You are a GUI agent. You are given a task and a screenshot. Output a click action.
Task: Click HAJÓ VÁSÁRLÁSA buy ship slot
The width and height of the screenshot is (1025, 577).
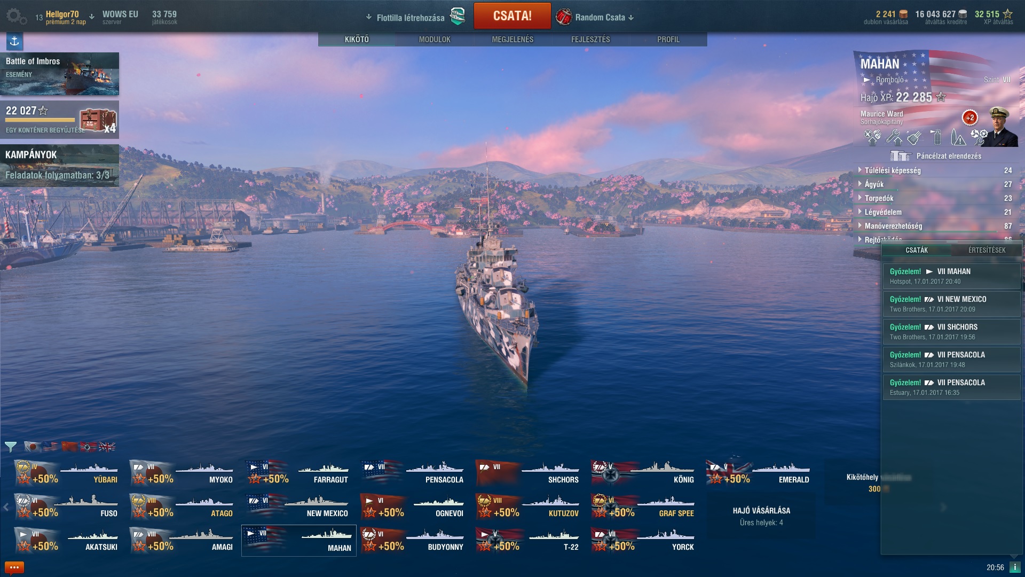[761, 516]
